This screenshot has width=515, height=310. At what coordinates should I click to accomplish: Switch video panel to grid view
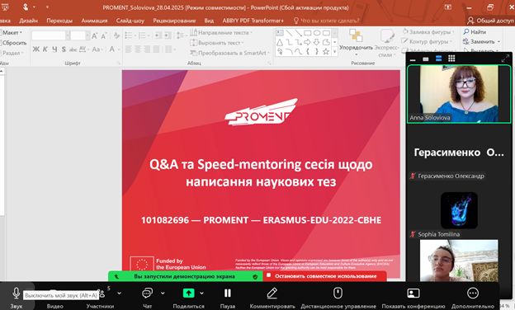click(451, 59)
